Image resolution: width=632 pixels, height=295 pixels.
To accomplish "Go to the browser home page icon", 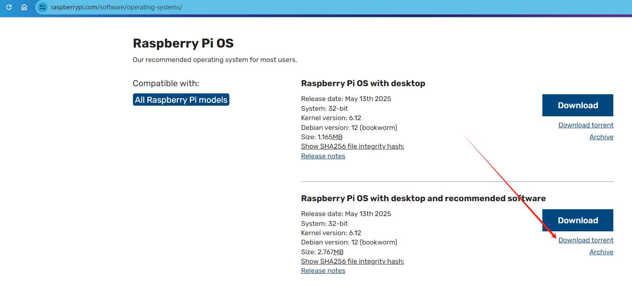I will pos(24,7).
